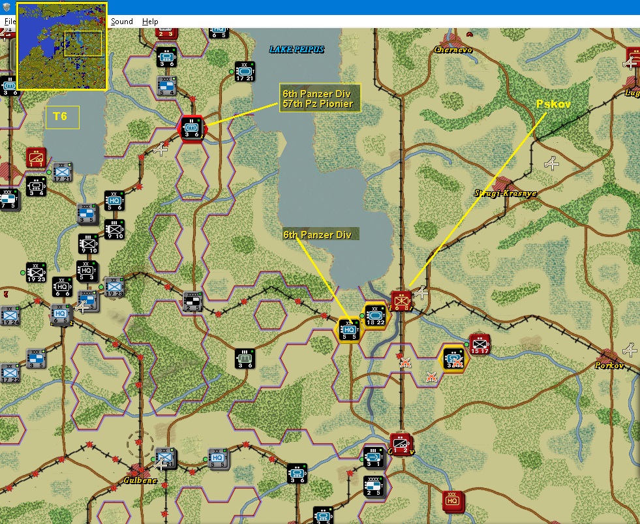640x524 pixels.
Task: Select the yellow-highlighted XX 18-22 panzer counter
Action: coord(376,315)
